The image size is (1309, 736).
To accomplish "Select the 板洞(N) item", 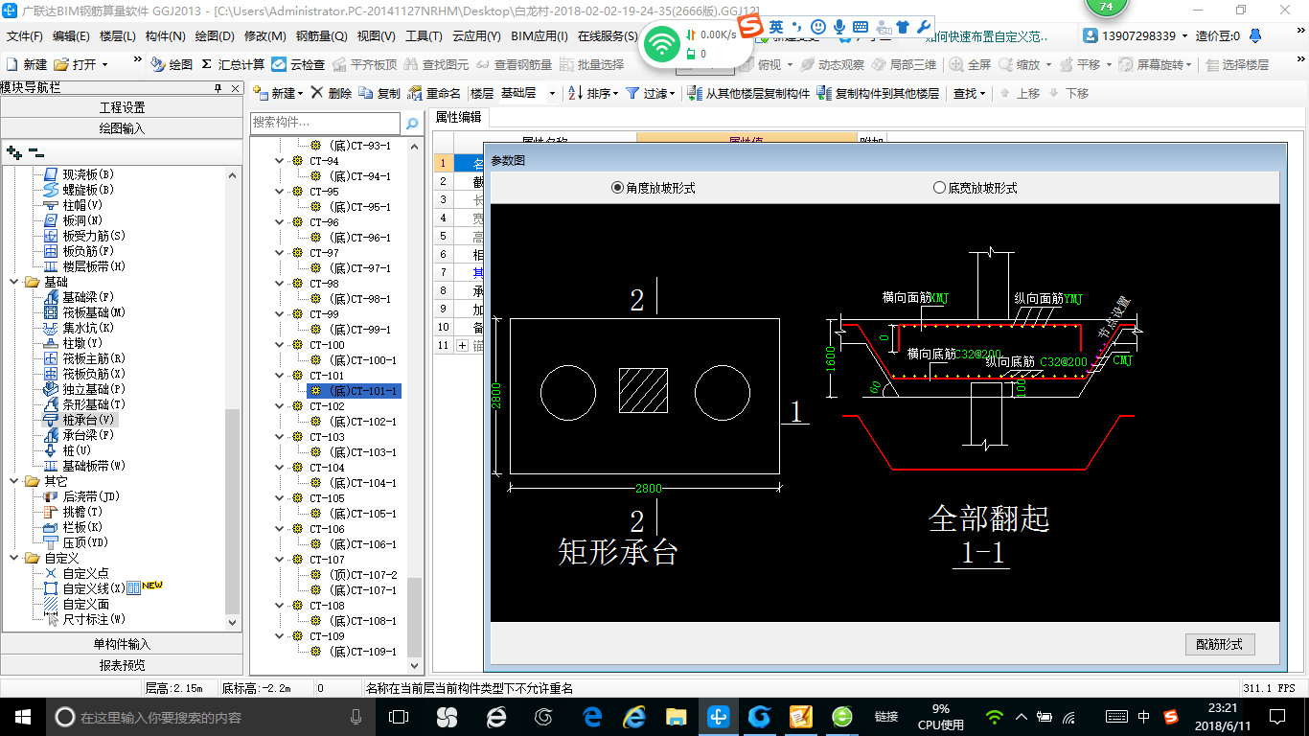I will tap(82, 220).
